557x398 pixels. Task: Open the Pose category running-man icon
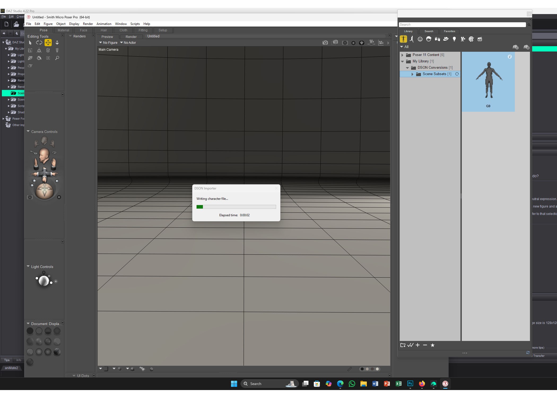(412, 39)
